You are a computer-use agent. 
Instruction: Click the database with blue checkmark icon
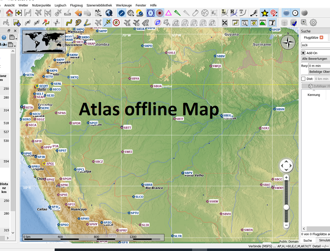point(294,23)
